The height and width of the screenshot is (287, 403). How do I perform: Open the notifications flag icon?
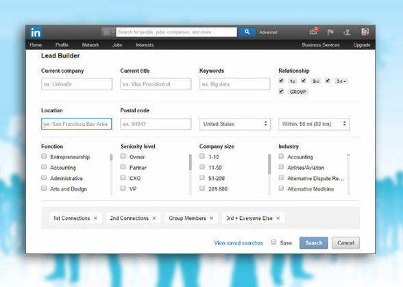pos(330,32)
